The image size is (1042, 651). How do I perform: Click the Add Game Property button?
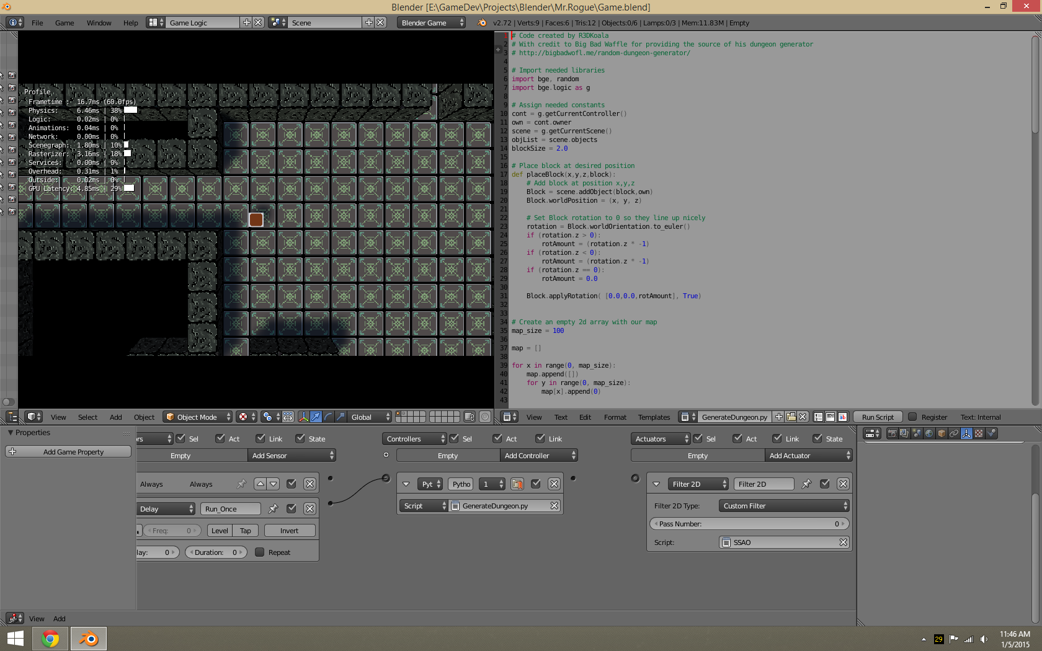(68, 452)
